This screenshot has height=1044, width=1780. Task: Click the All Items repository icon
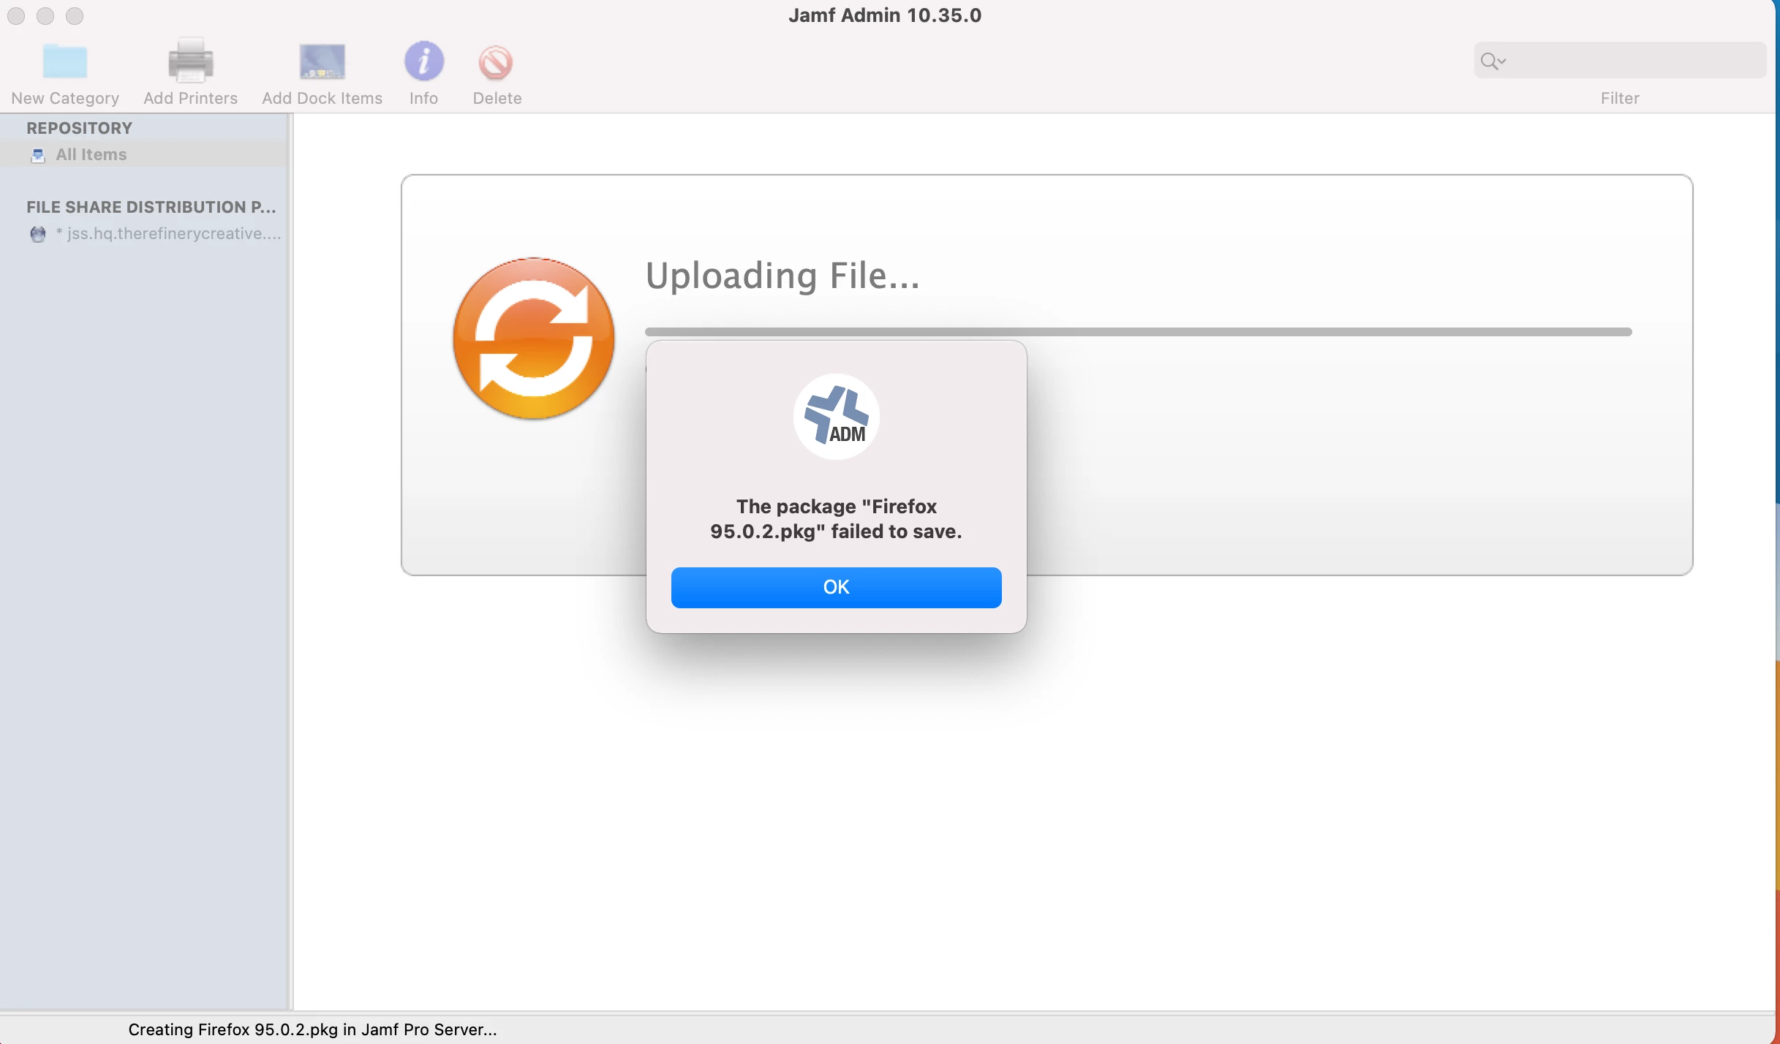click(x=38, y=155)
